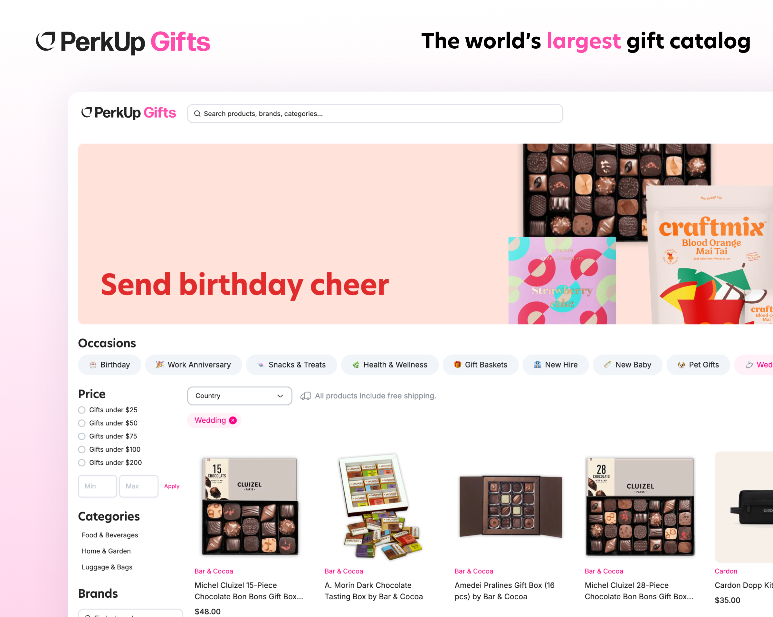Open the Food & Beverages category
This screenshot has height=617, width=773.
click(x=110, y=535)
